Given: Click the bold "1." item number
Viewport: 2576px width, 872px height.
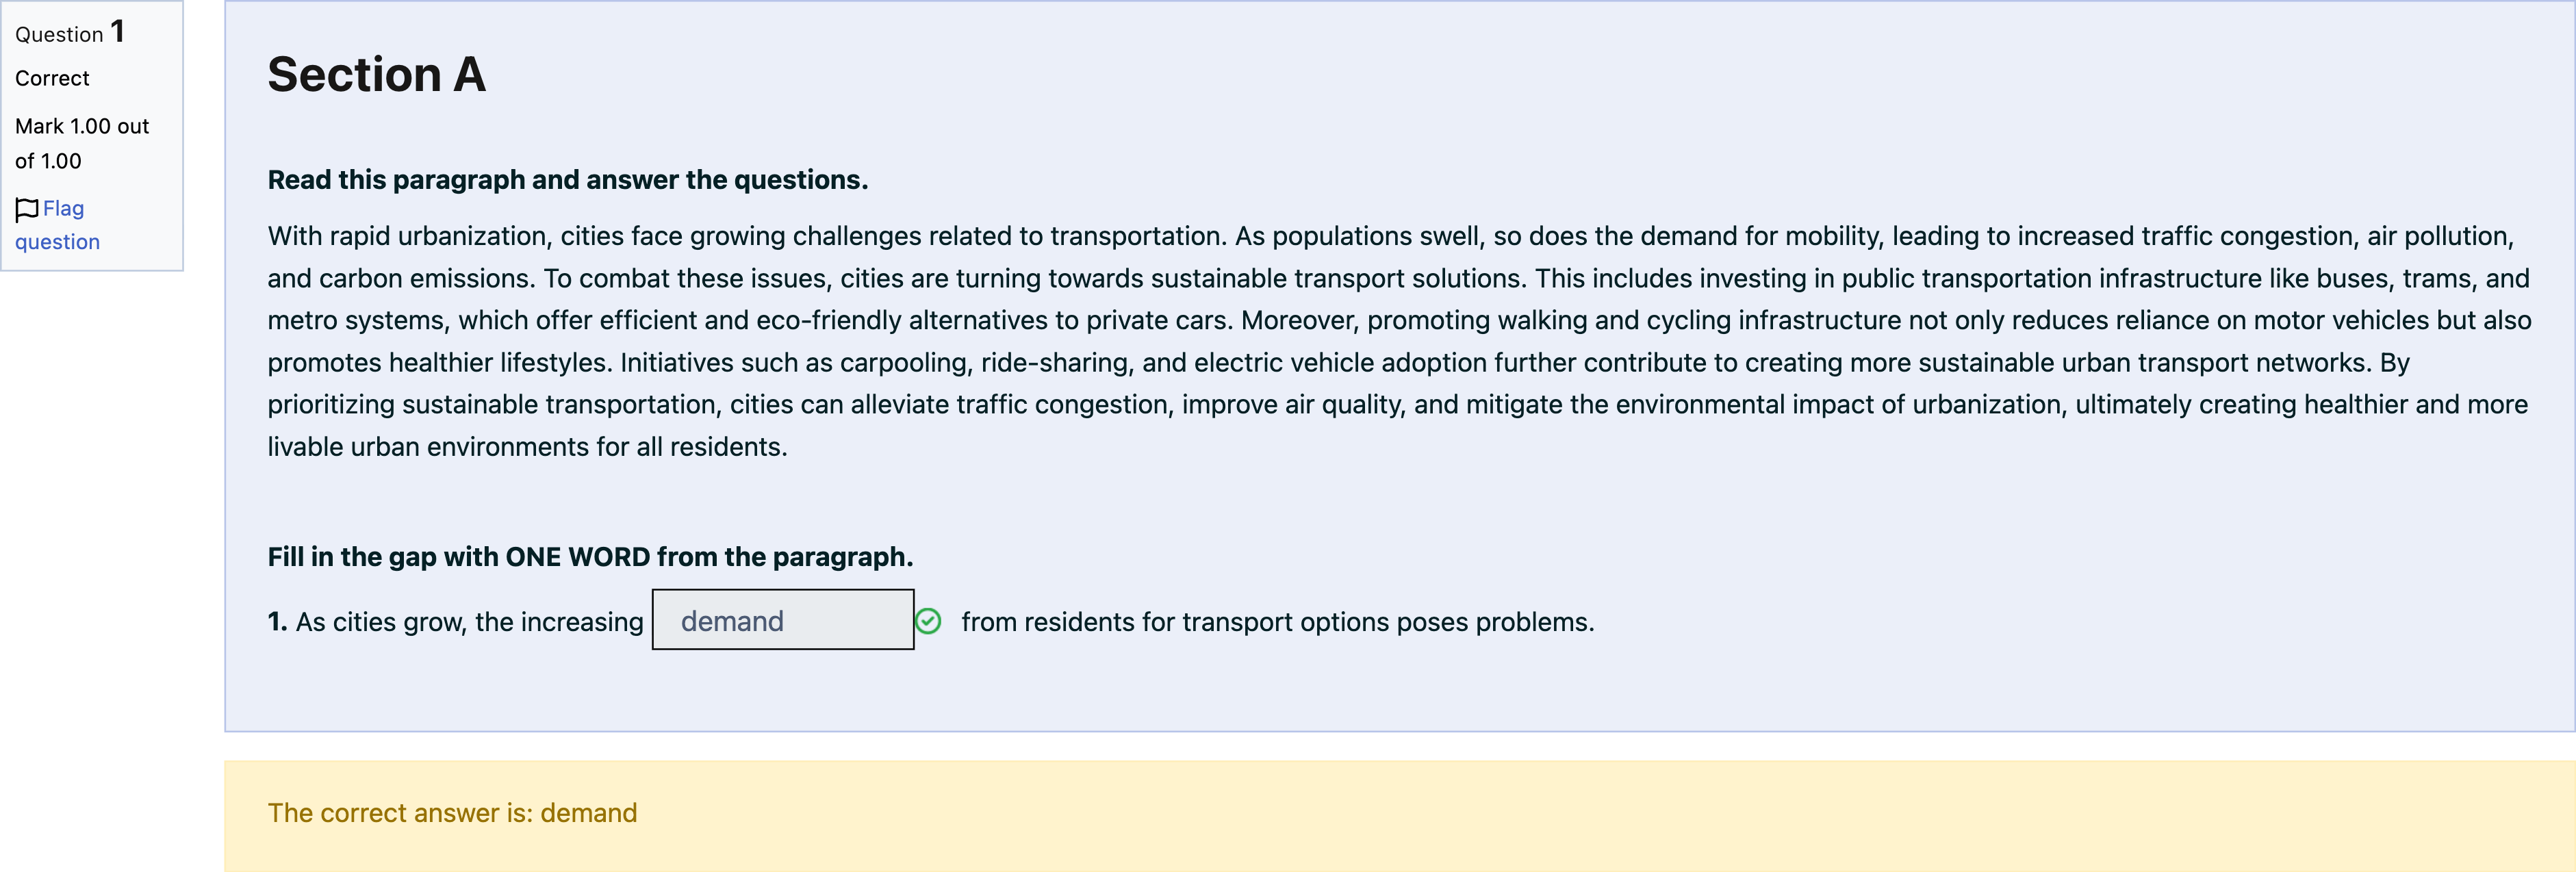Looking at the screenshot, I should click(277, 622).
